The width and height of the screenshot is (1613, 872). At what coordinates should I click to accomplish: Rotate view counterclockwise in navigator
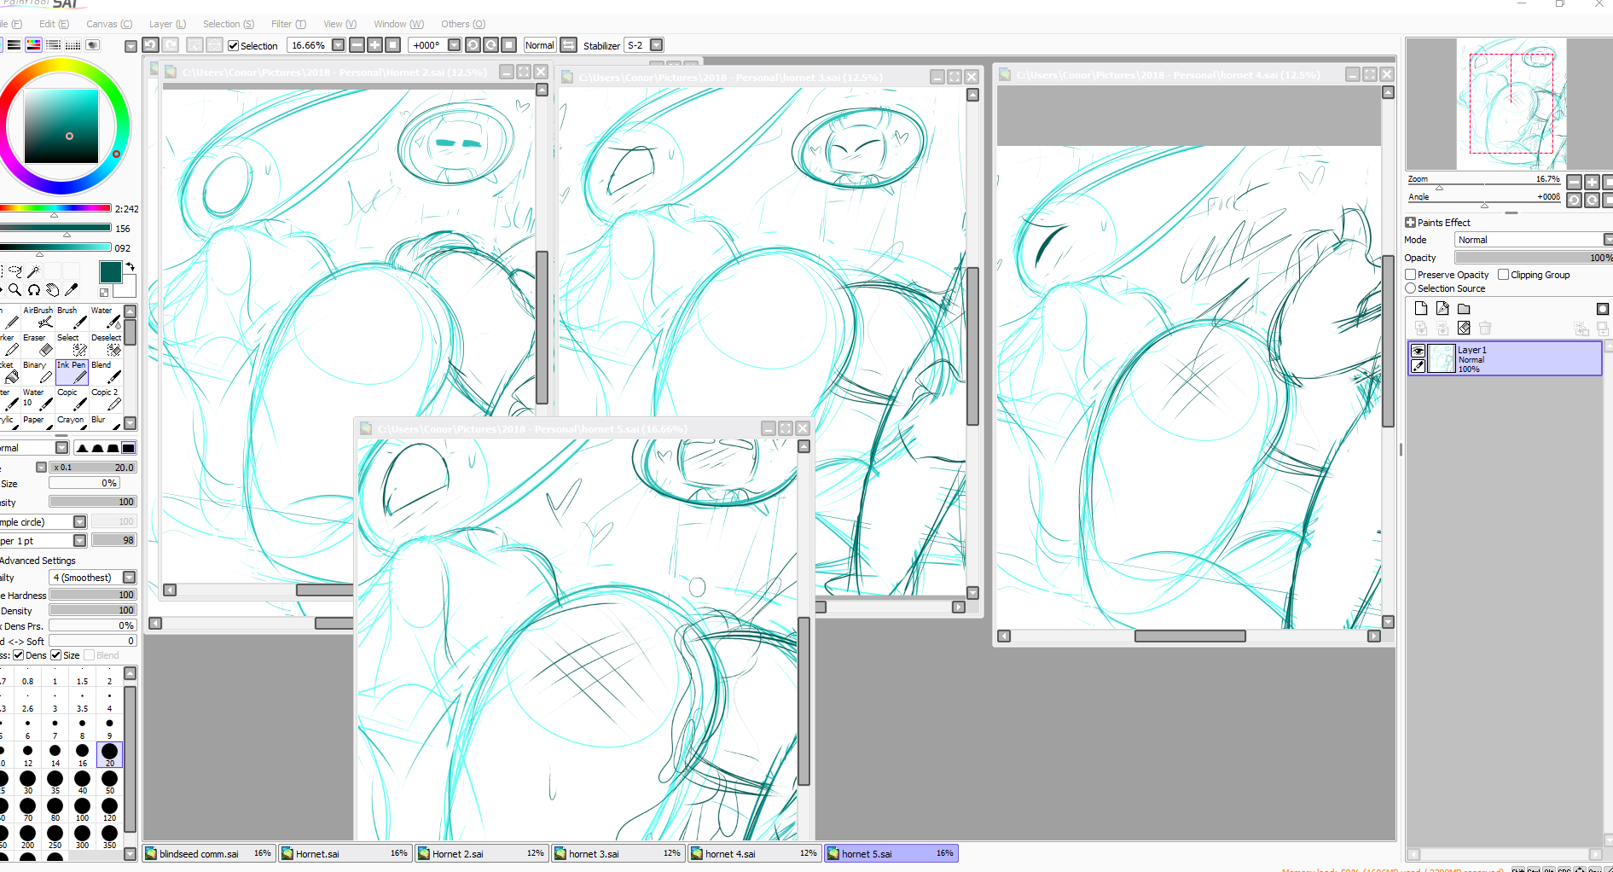pyautogui.click(x=1575, y=200)
